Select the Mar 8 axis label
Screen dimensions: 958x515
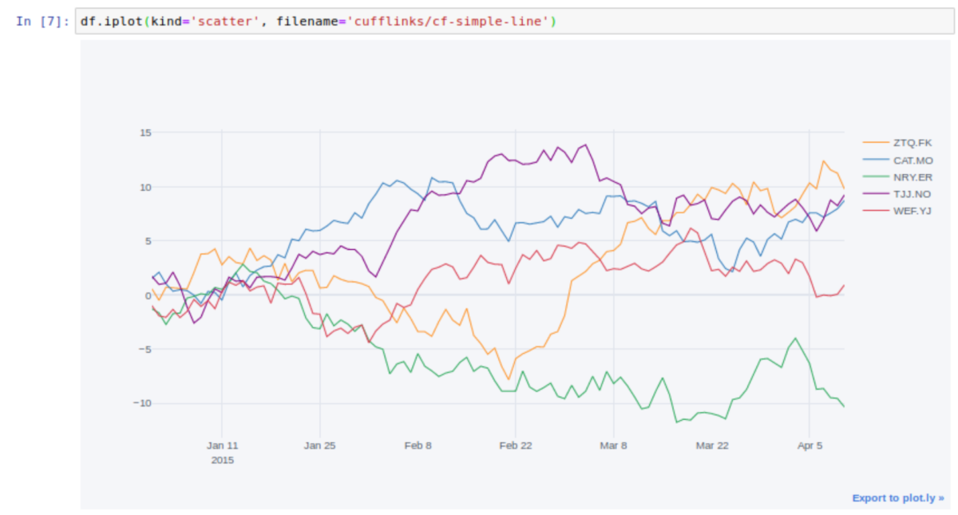pyautogui.click(x=613, y=446)
